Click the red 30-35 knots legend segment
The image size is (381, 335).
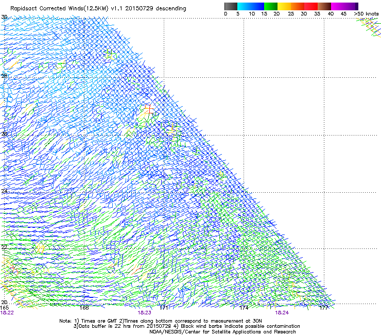[311, 6]
